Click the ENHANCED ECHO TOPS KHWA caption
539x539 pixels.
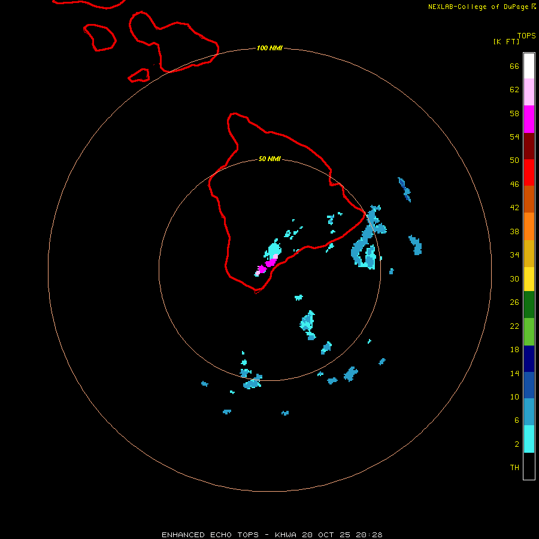point(272,535)
